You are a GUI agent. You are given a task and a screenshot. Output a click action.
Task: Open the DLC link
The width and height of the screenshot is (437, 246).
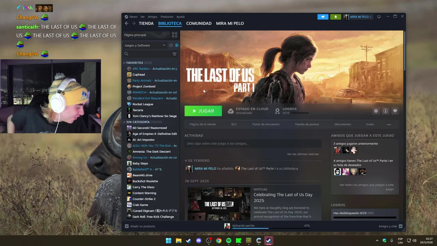click(x=234, y=124)
